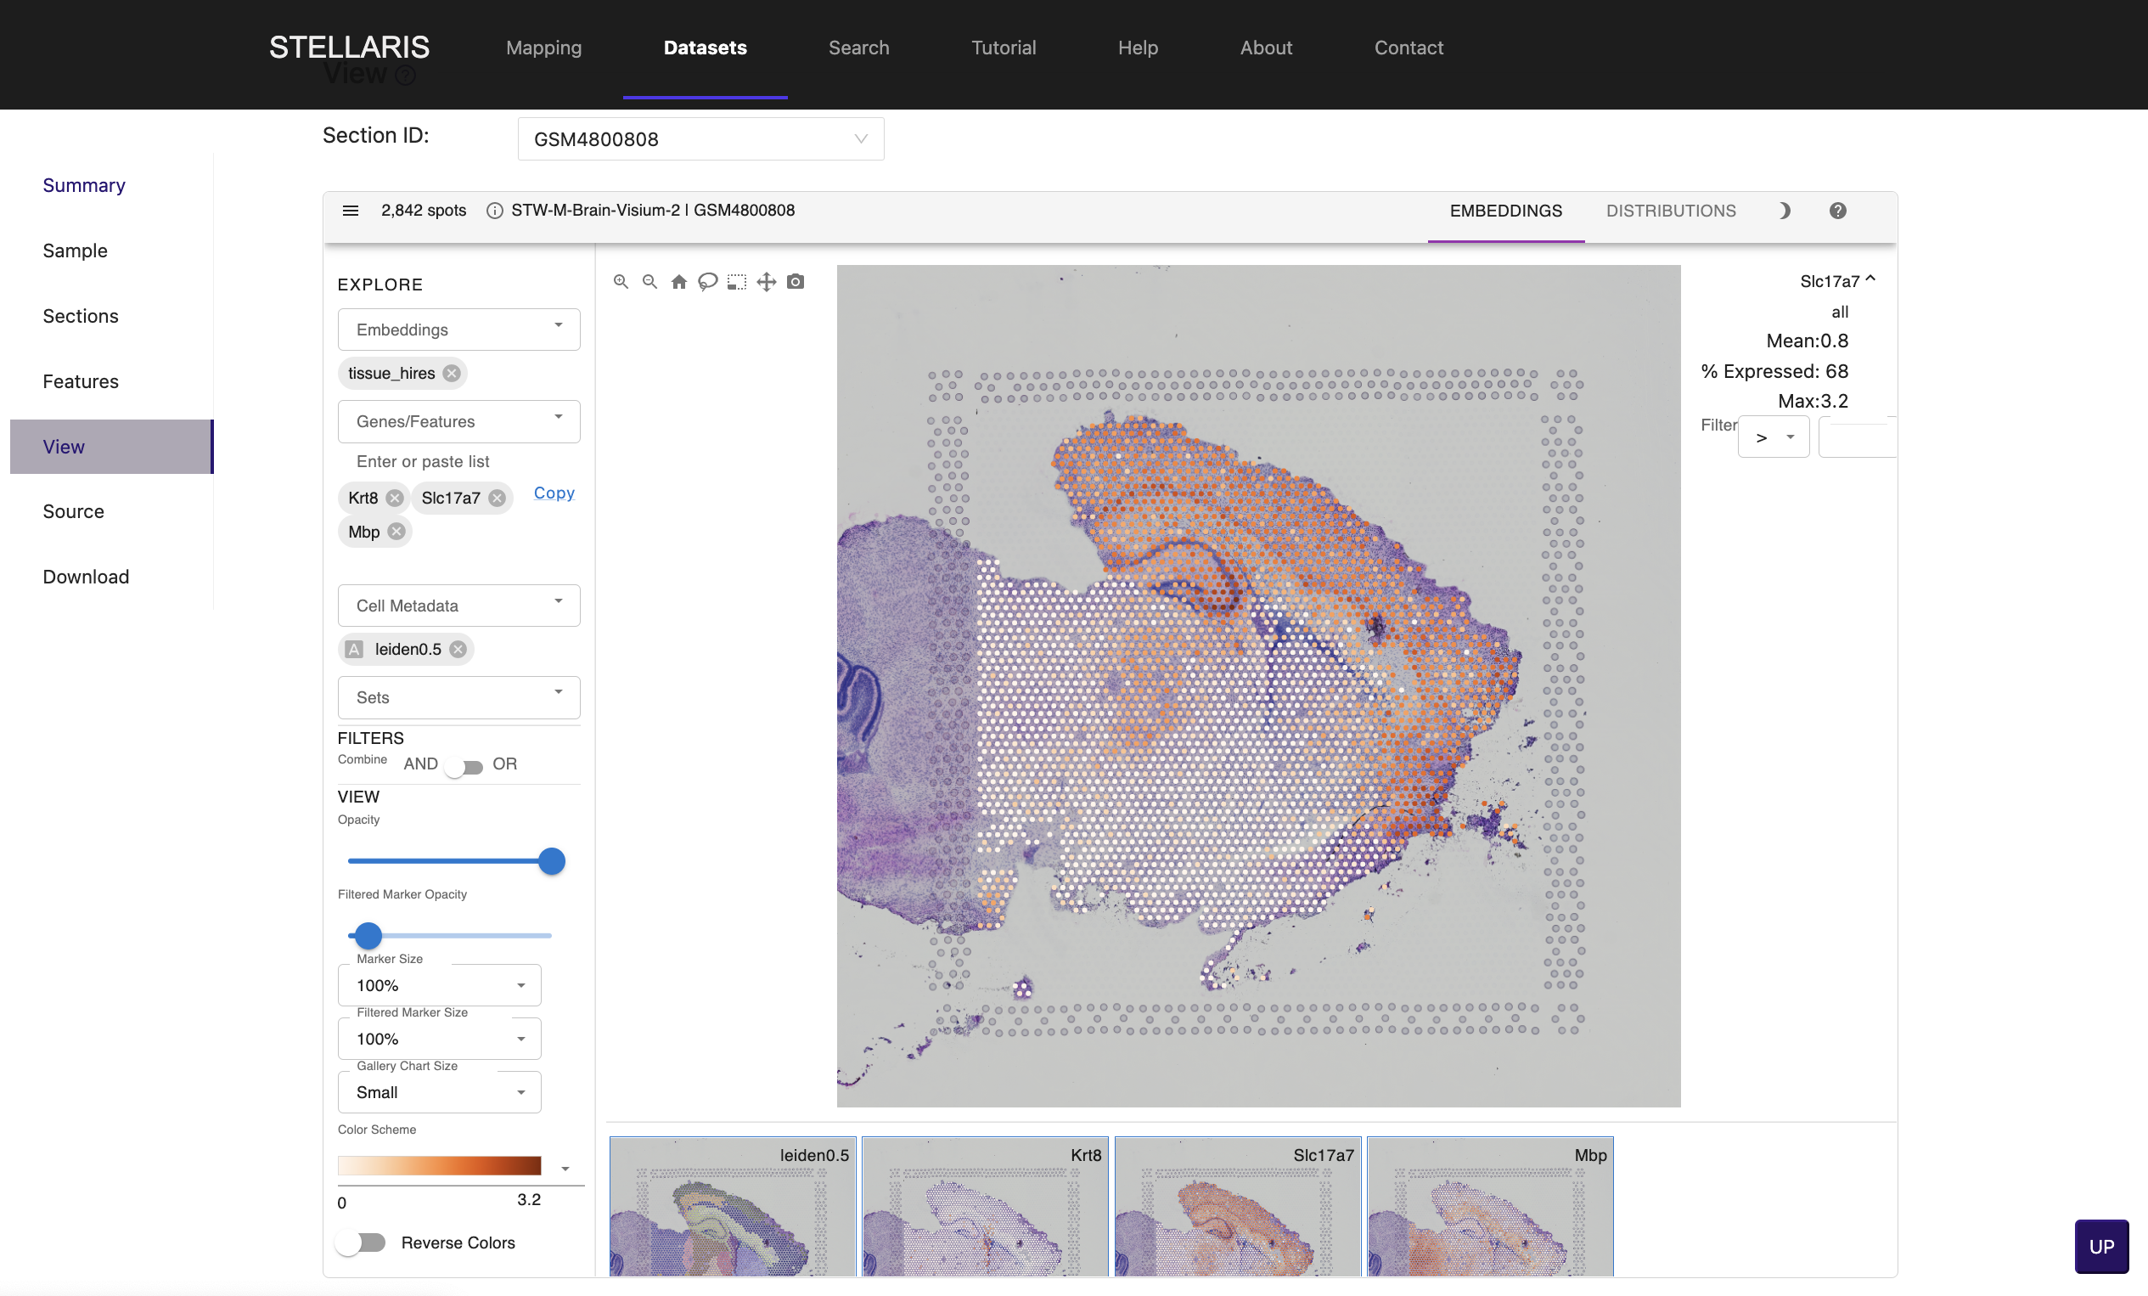2148x1296 pixels.
Task: Open the help question mark icon
Action: [x=1837, y=210]
